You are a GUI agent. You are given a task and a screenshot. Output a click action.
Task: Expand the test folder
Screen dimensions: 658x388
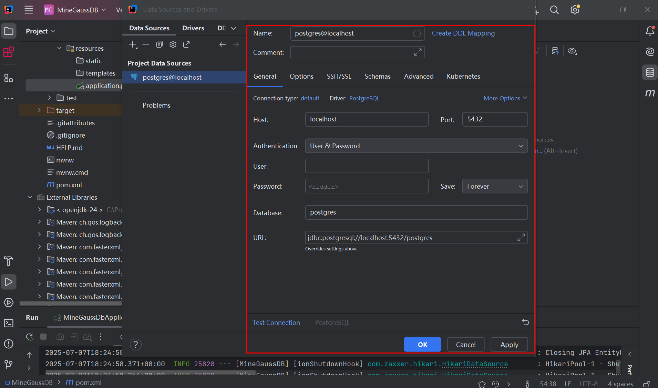click(49, 98)
